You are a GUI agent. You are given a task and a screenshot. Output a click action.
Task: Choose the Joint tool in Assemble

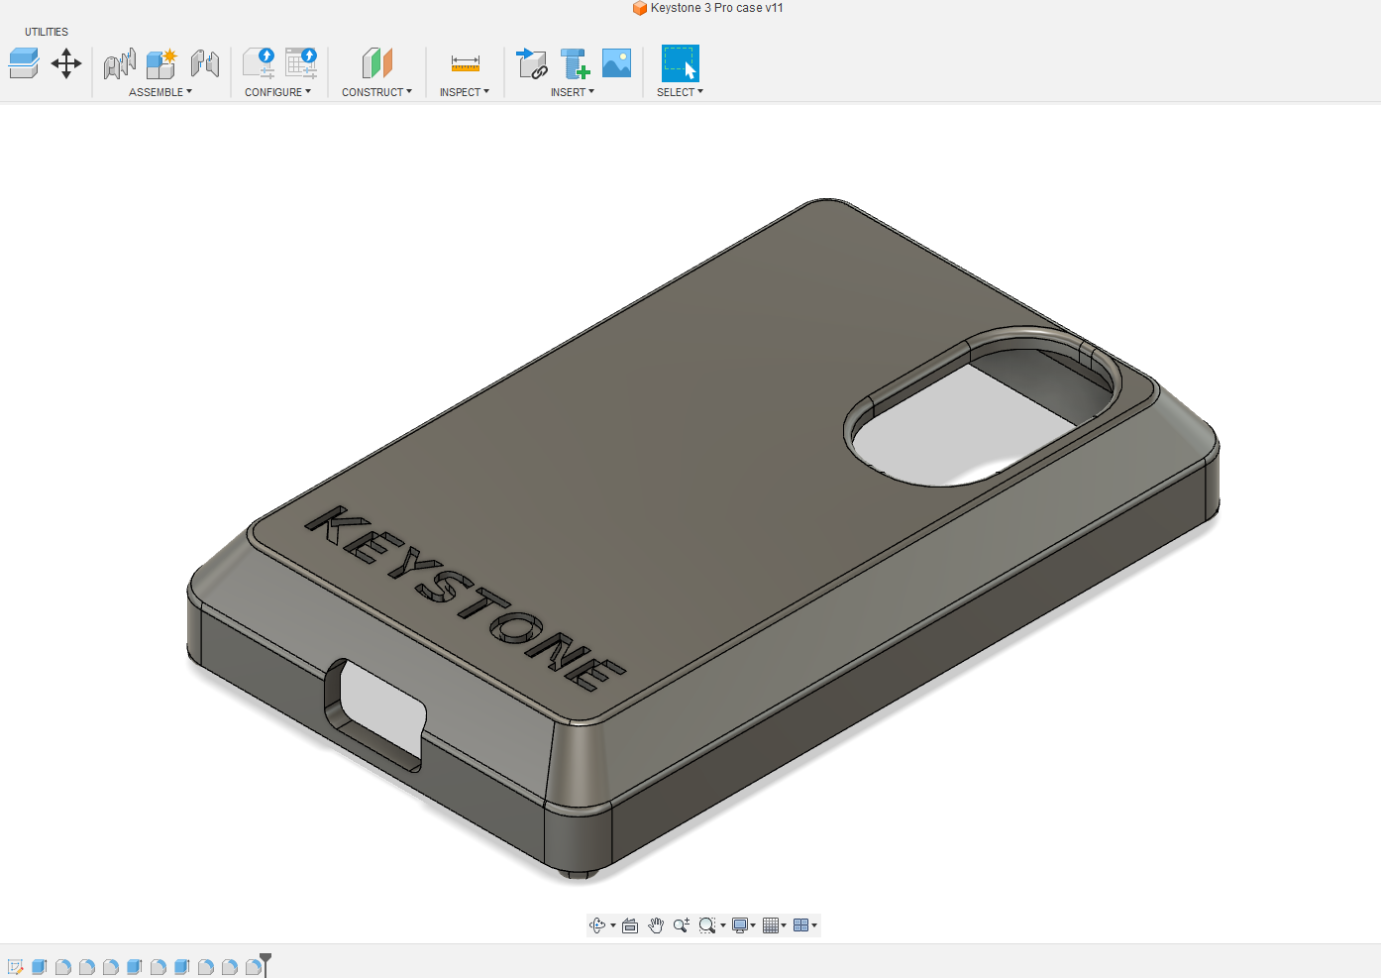[x=120, y=64]
